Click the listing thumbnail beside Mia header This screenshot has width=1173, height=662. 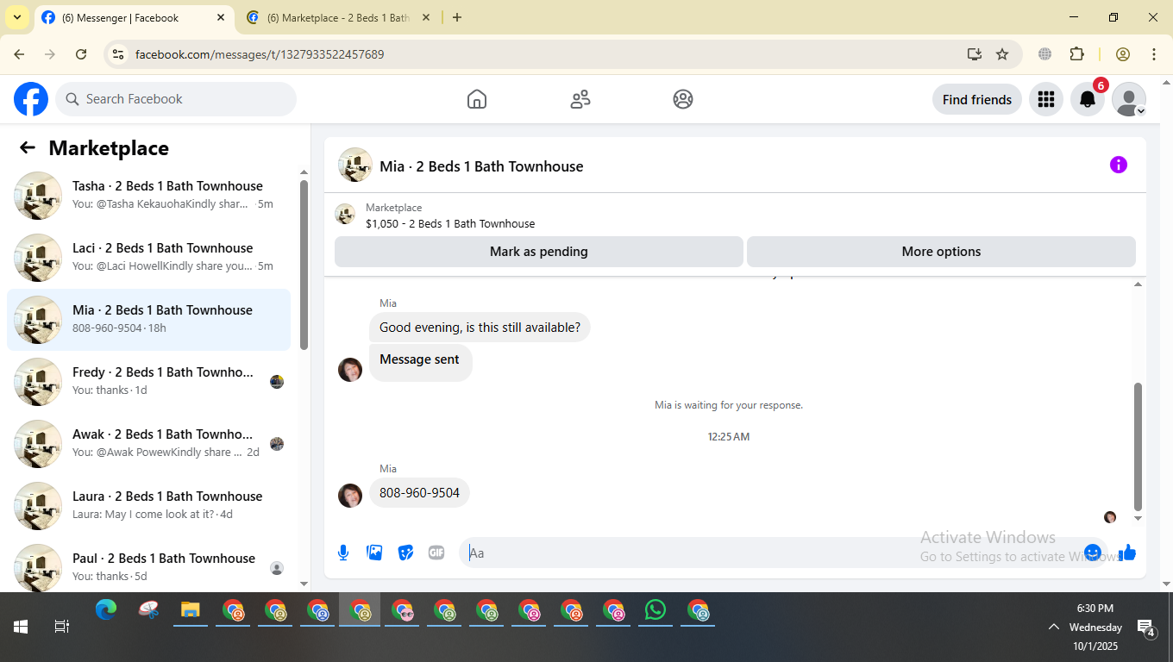(x=355, y=165)
